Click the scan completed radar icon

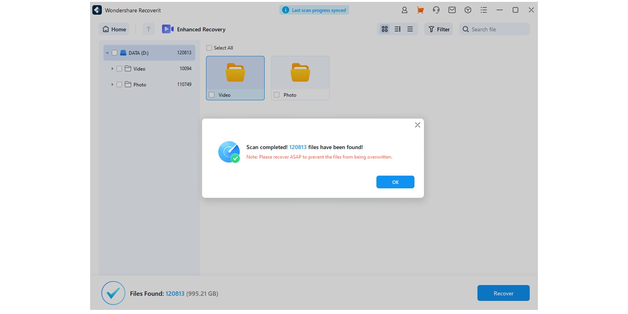tap(229, 152)
